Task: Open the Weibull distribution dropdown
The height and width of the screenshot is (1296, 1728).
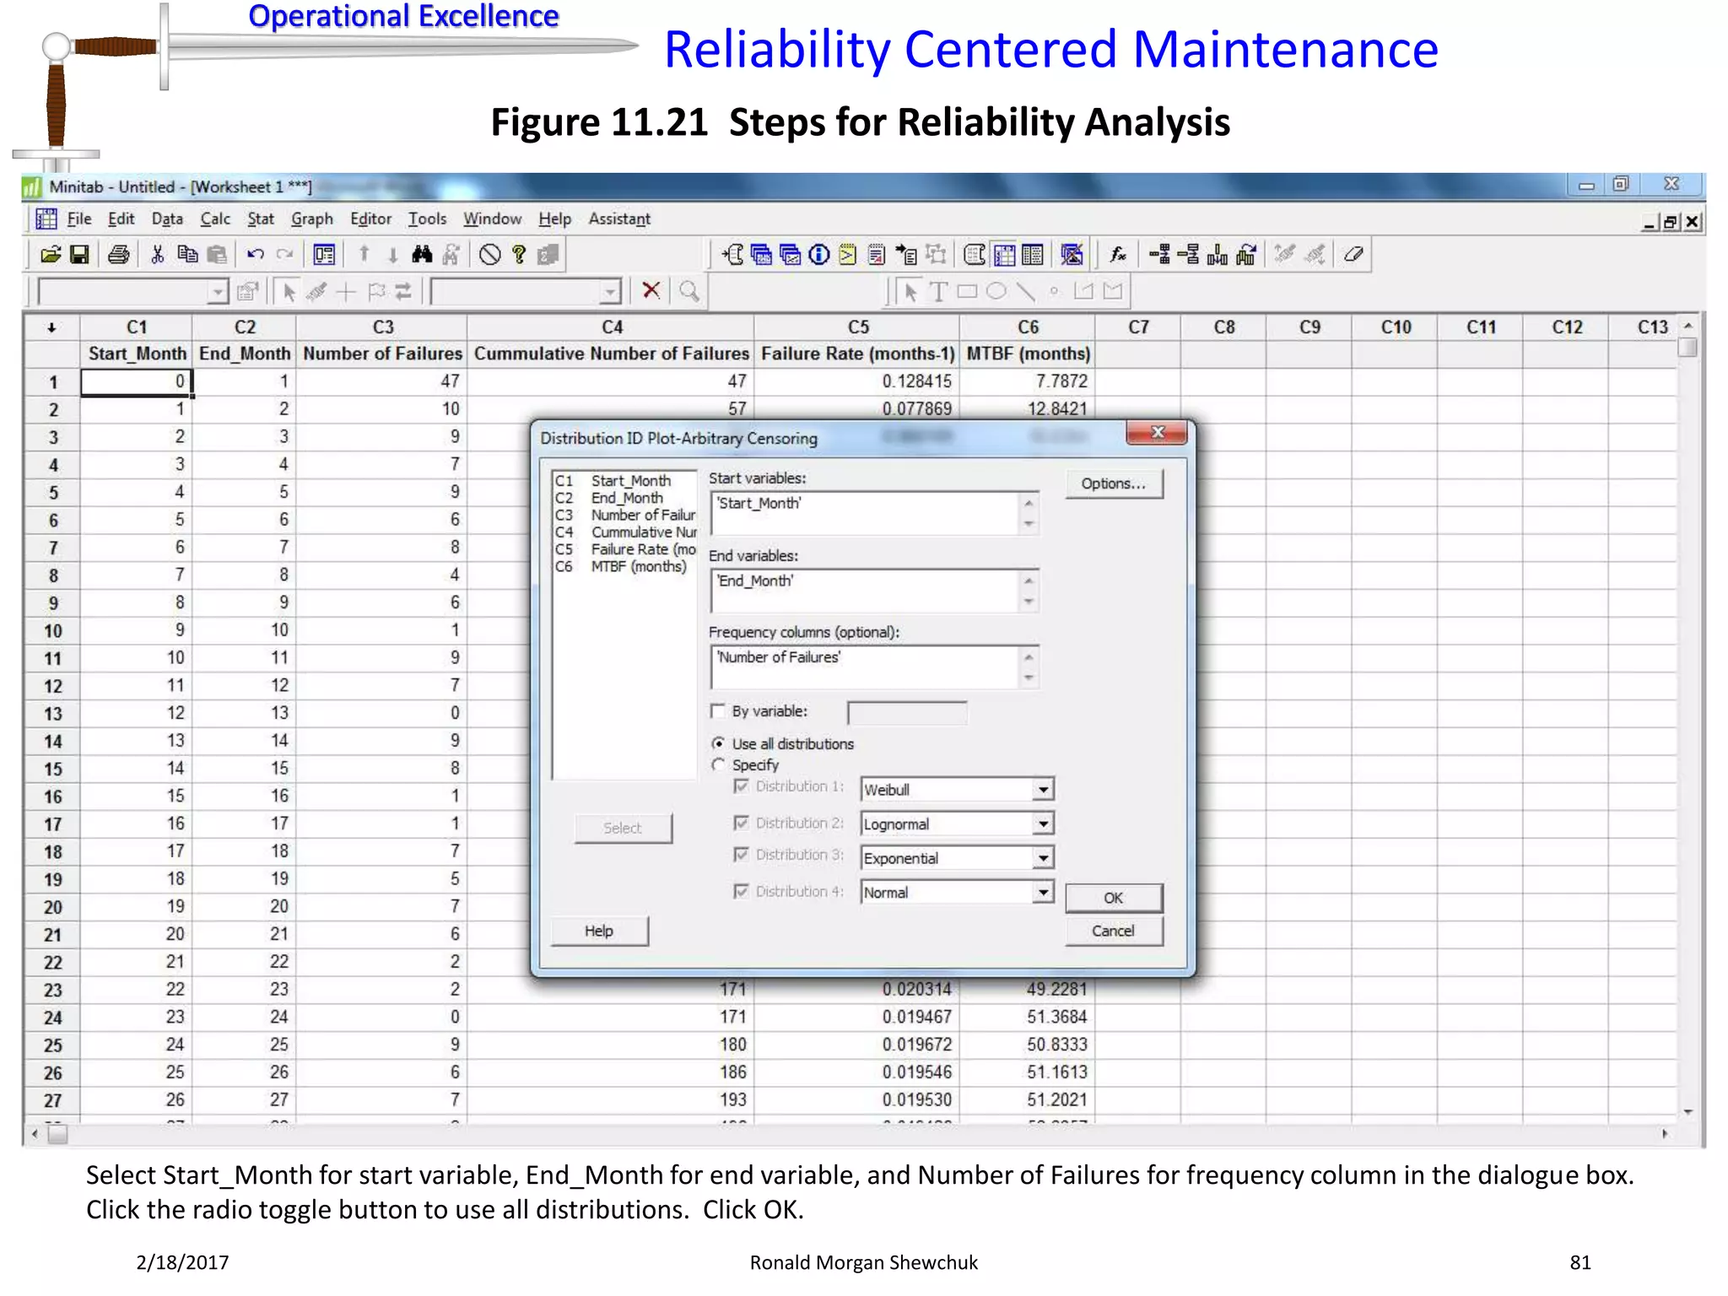Action: (1044, 790)
